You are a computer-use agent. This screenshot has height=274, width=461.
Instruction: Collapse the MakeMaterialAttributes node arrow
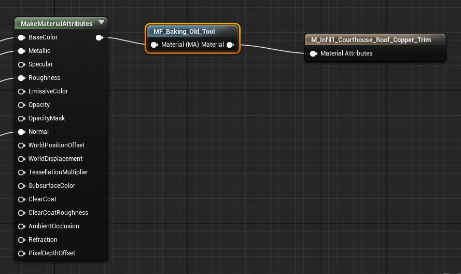[x=102, y=23]
